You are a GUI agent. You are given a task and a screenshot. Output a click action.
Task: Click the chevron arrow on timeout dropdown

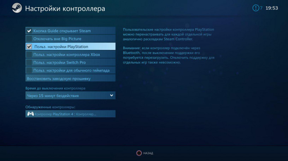111,95
